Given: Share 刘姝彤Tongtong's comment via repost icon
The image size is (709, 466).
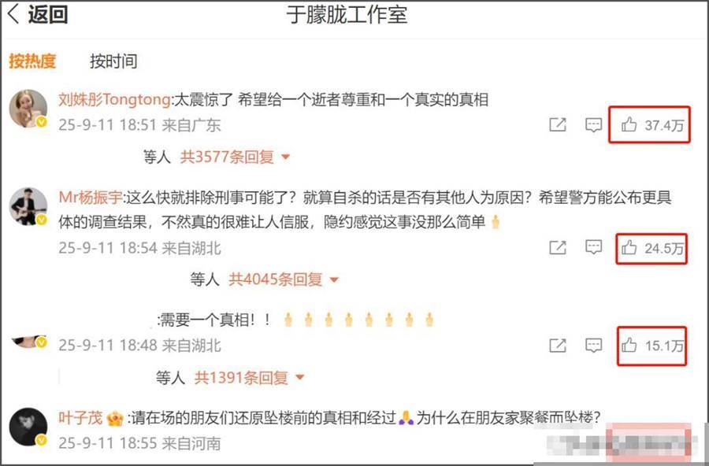Looking at the screenshot, I should pyautogui.click(x=558, y=124).
